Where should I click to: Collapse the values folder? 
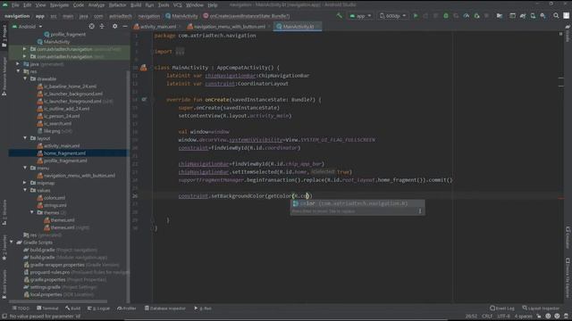pos(25,190)
